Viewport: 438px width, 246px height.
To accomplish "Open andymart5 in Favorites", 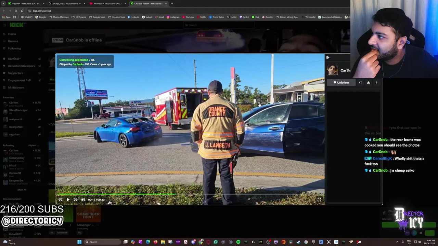I will 21,120.
